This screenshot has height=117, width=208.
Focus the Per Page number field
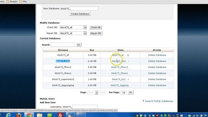point(123,92)
